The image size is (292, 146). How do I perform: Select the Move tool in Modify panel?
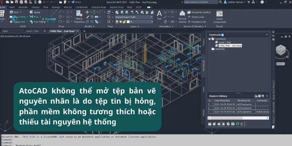(x=87, y=12)
